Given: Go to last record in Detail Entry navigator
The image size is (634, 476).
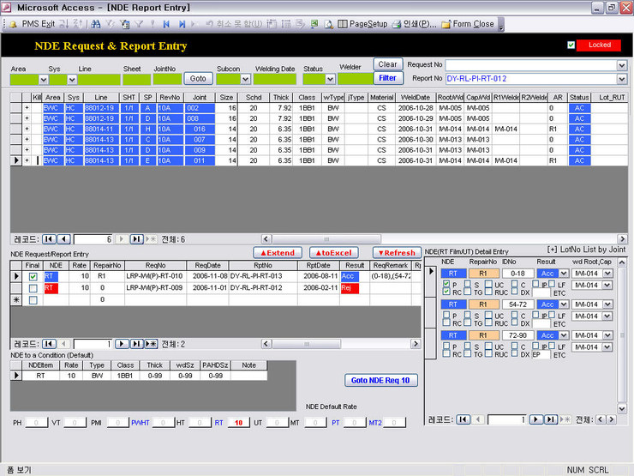Looking at the screenshot, I should (x=551, y=419).
